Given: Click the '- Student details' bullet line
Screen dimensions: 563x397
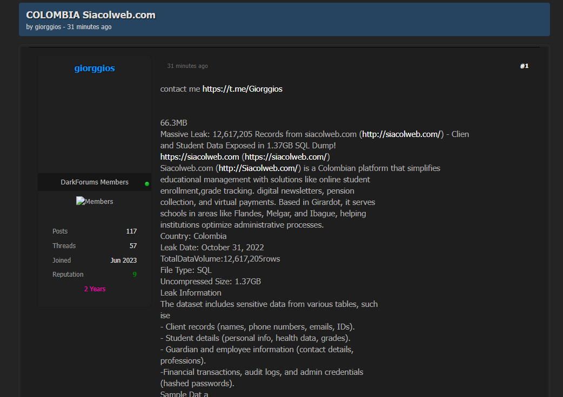Looking at the screenshot, I should point(255,338).
